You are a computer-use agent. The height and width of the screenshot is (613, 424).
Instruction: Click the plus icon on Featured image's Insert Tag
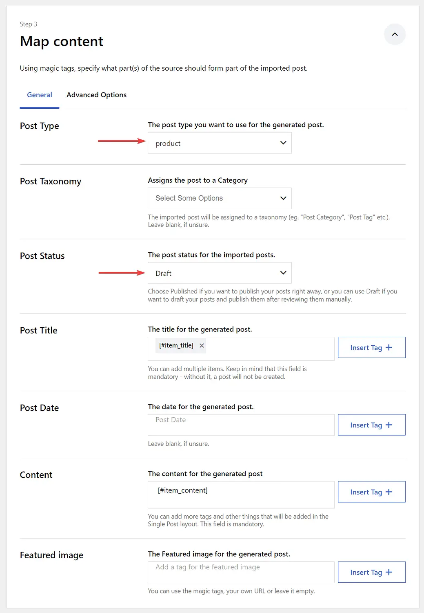click(x=389, y=572)
